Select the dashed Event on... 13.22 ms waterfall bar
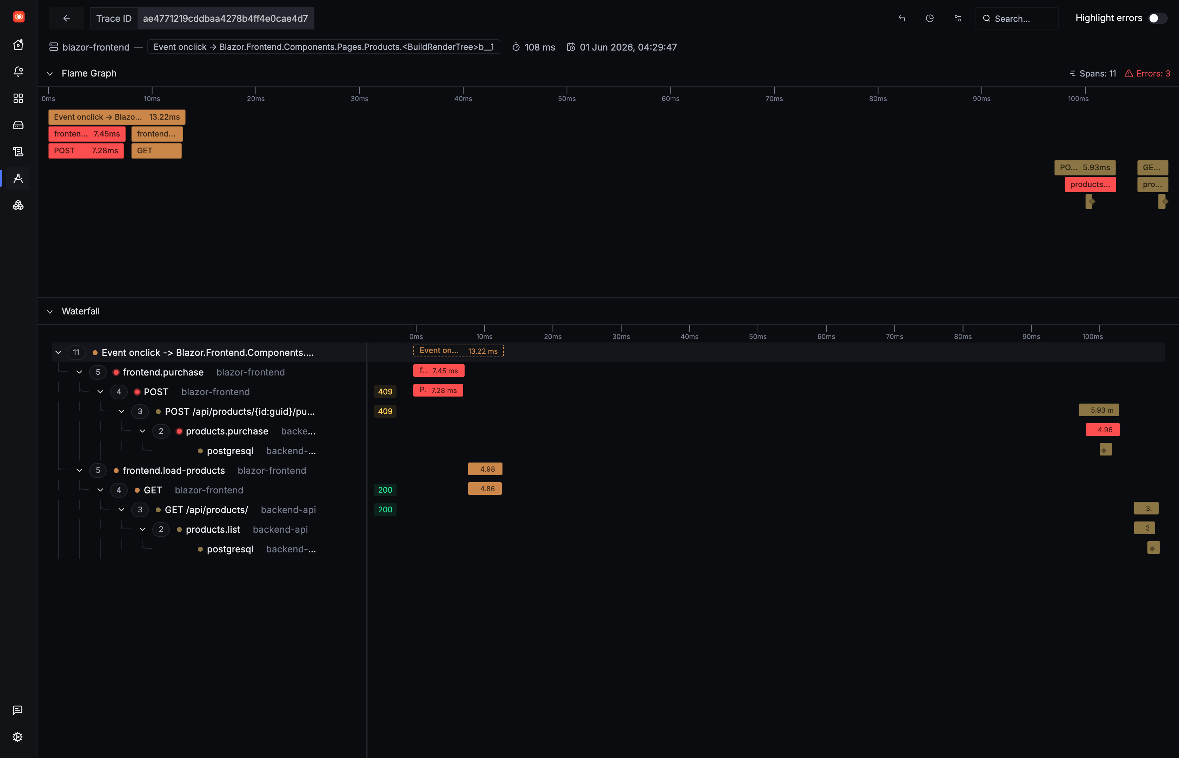The height and width of the screenshot is (758, 1179). [458, 351]
